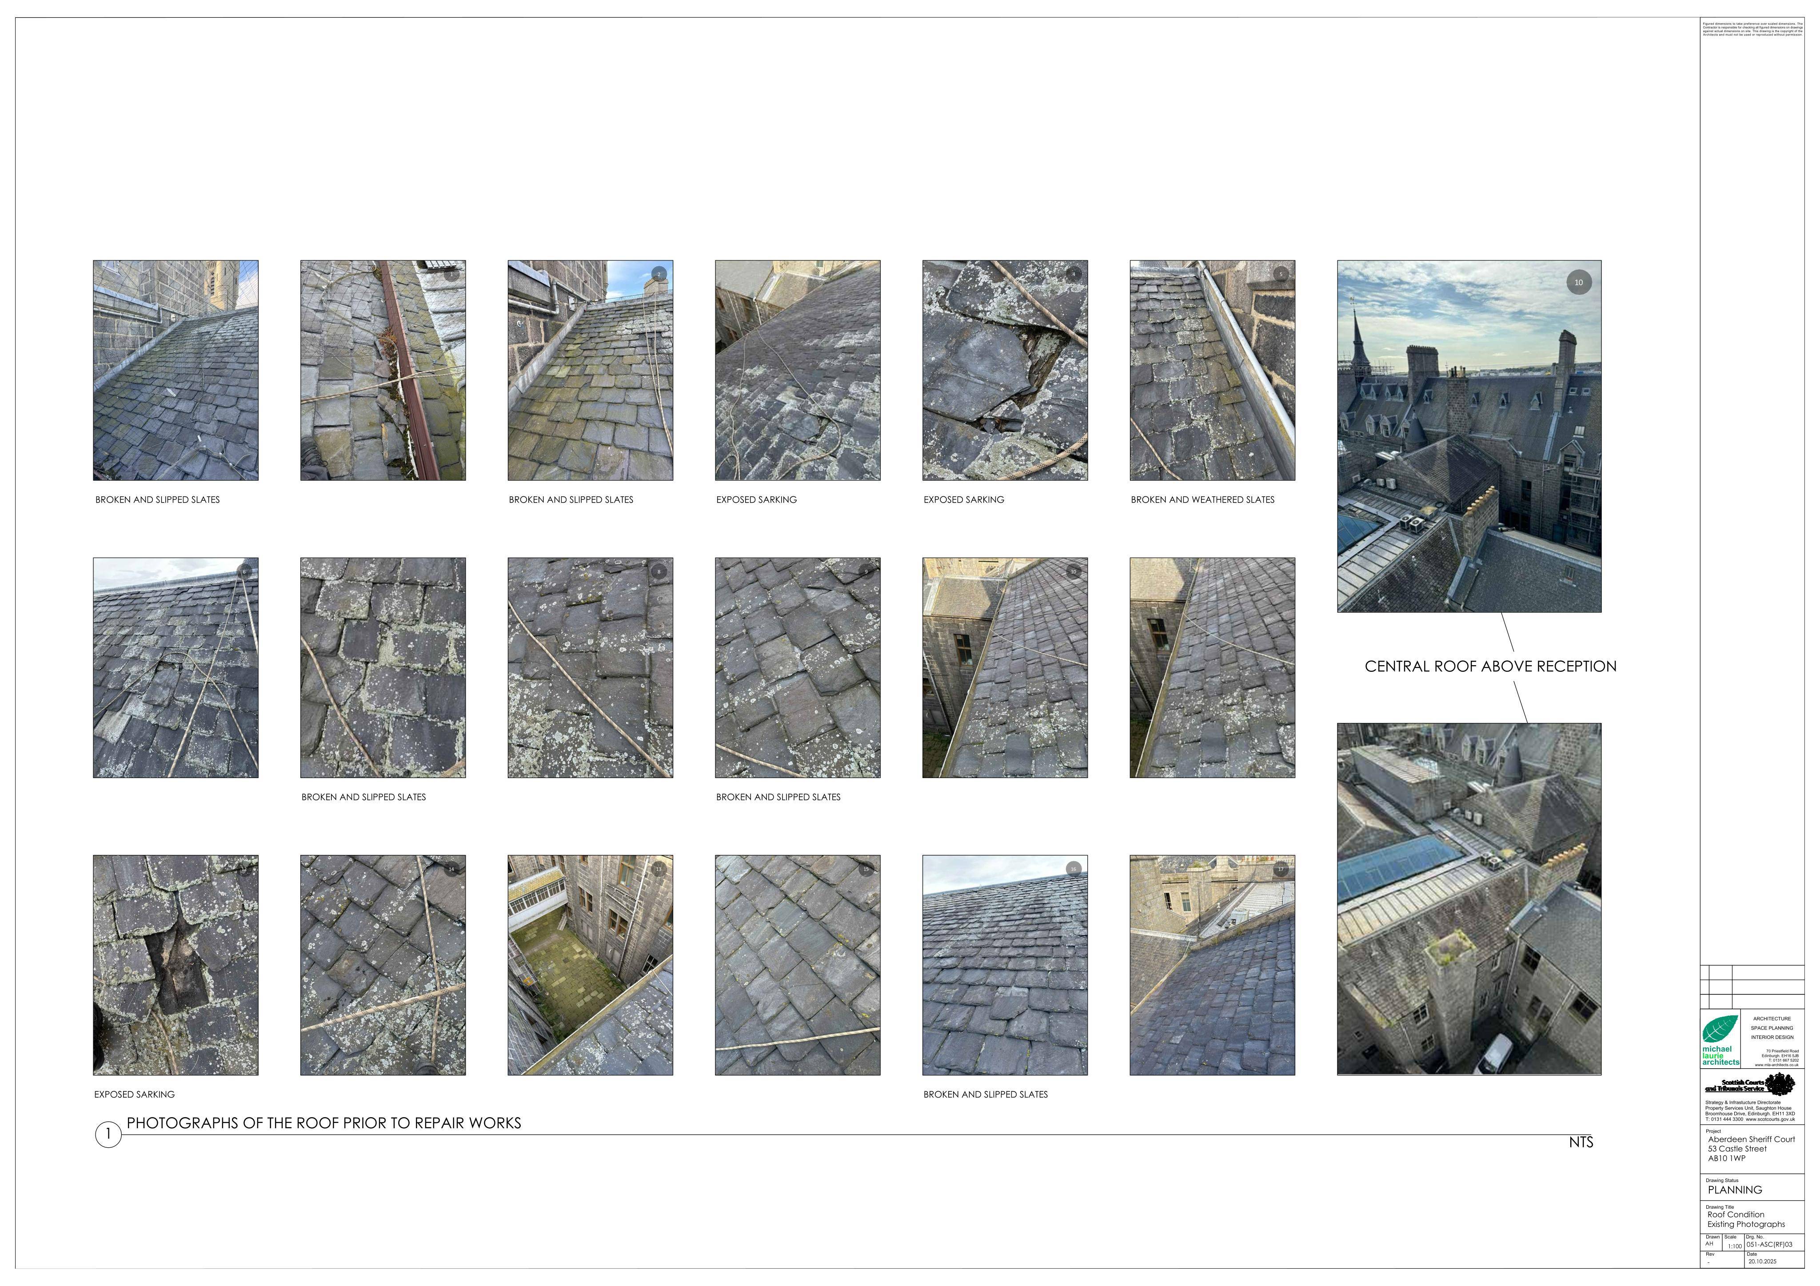
Task: Click the phone number T: 0131 667 5202
Action: (1784, 1061)
